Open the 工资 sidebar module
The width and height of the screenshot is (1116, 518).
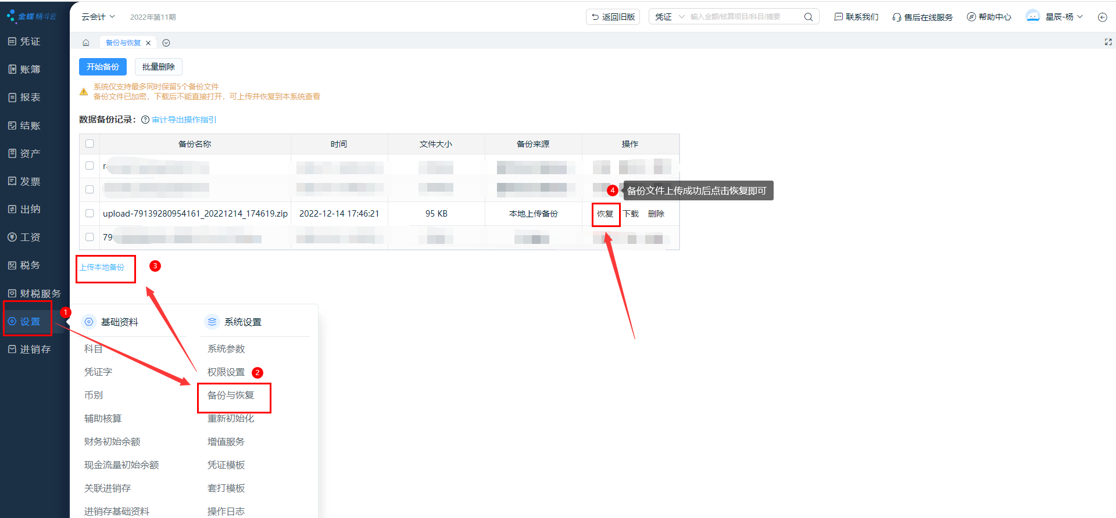coord(24,238)
